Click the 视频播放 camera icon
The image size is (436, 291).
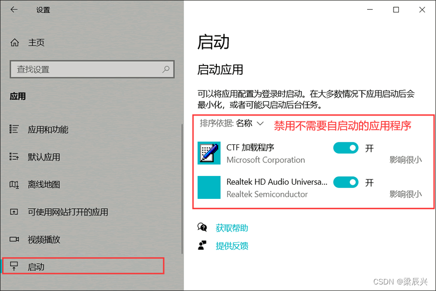point(14,239)
